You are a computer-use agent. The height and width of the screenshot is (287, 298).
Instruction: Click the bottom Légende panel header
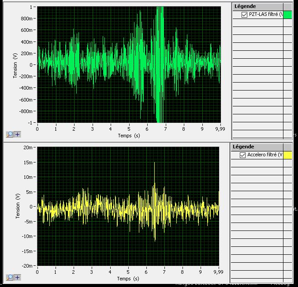pos(243,146)
